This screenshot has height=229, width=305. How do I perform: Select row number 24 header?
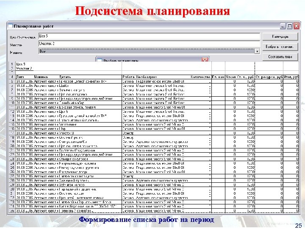[12, 163]
